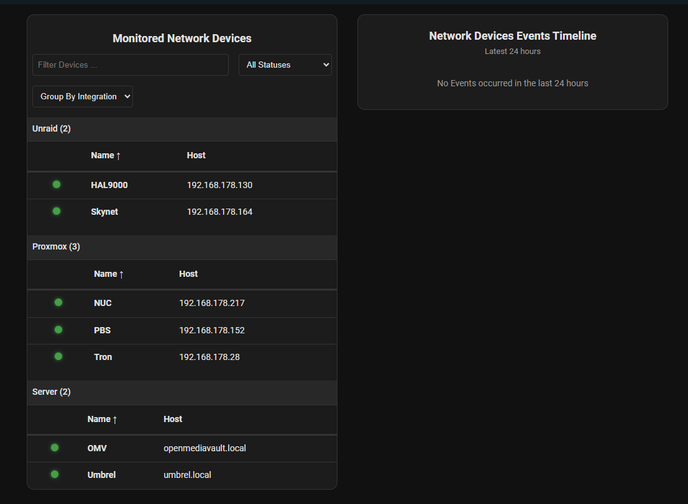The width and height of the screenshot is (688, 504).
Task: Sort Server table by Name column
Action: [x=102, y=419]
